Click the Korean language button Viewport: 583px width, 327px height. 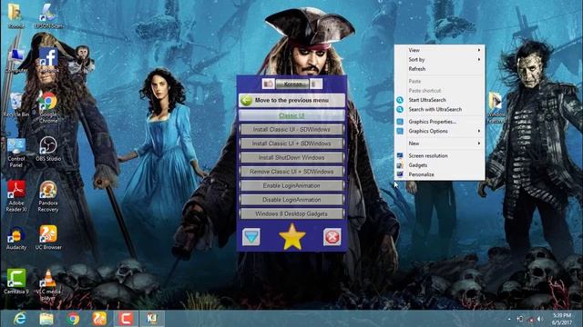point(292,84)
